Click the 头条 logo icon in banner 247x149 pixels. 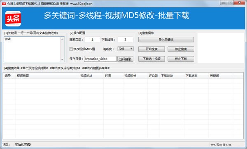click(13, 19)
